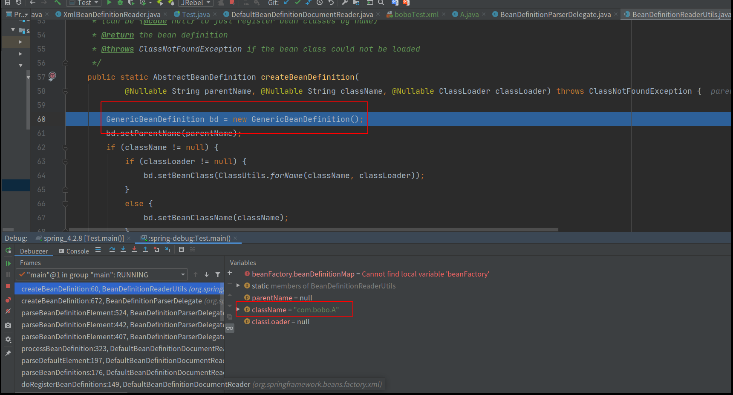Pin the debug tab
Image resolution: width=733 pixels, height=395 pixels.
point(8,353)
